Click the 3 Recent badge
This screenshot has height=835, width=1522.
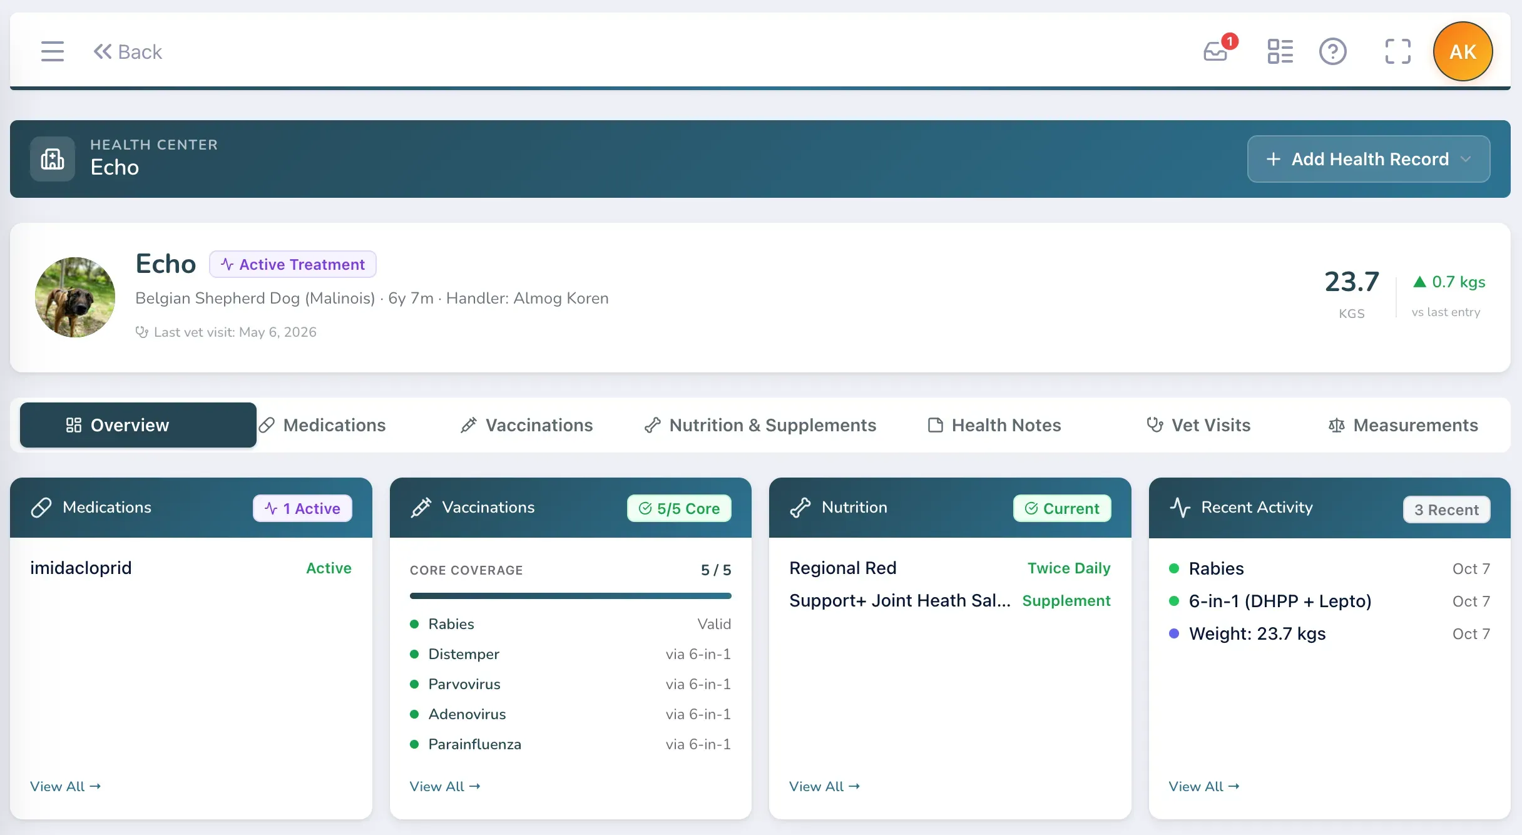(1446, 510)
